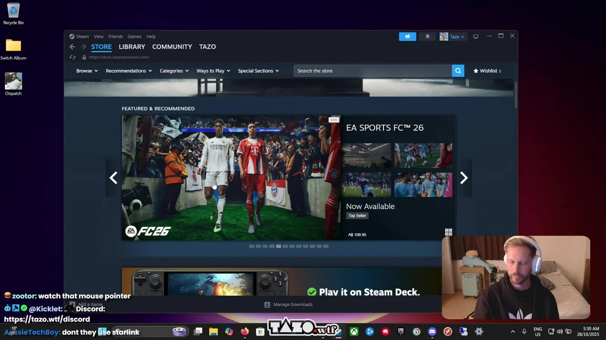606x340 pixels.
Task: Click the Manage Downloads icon
Action: pos(267,305)
